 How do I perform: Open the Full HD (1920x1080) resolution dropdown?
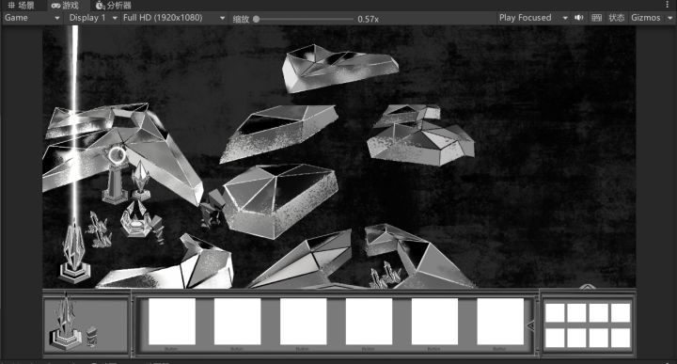coord(174,18)
